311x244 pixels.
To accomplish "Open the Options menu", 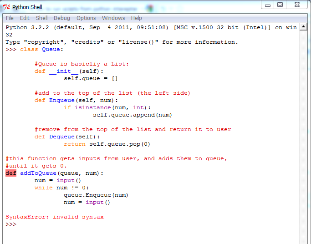I will click(x=86, y=18).
